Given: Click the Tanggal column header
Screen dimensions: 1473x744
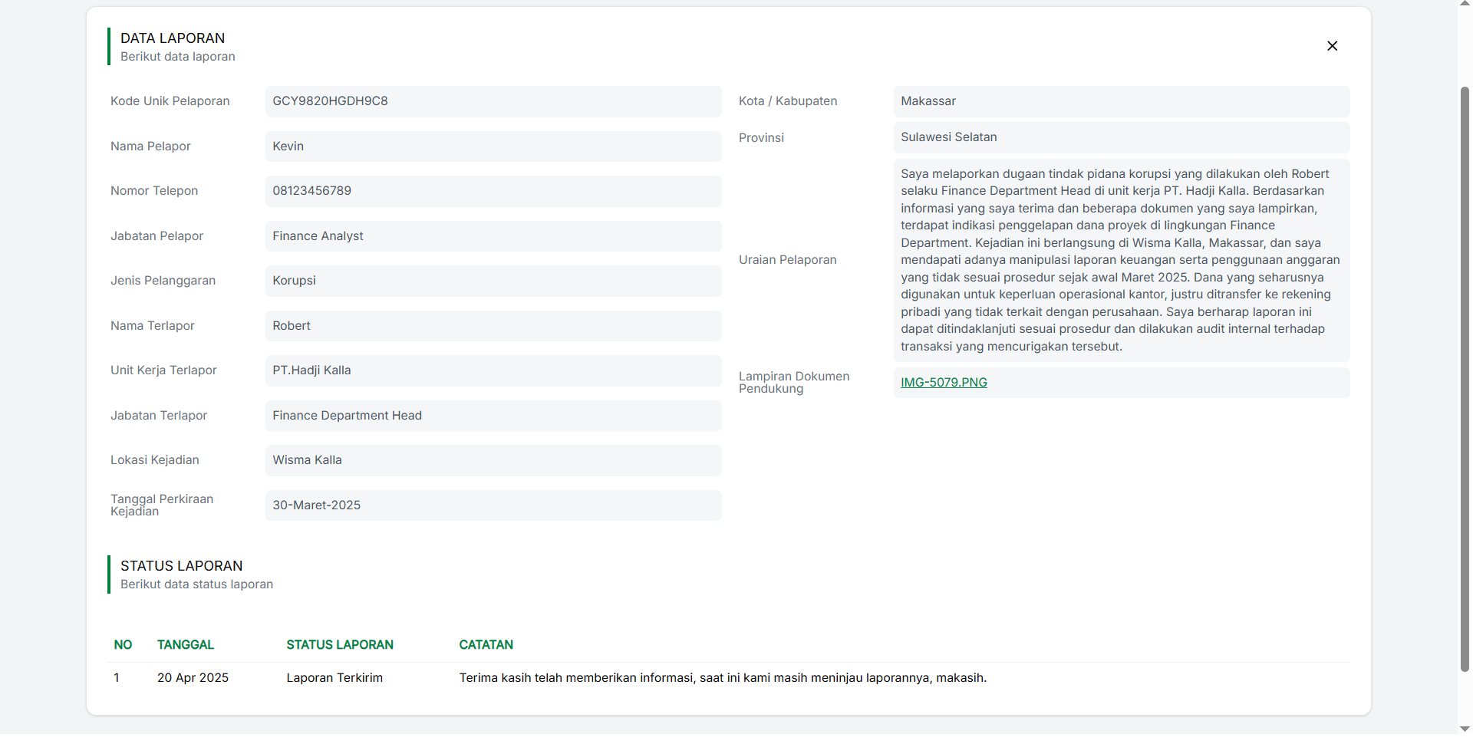Looking at the screenshot, I should 185,645.
